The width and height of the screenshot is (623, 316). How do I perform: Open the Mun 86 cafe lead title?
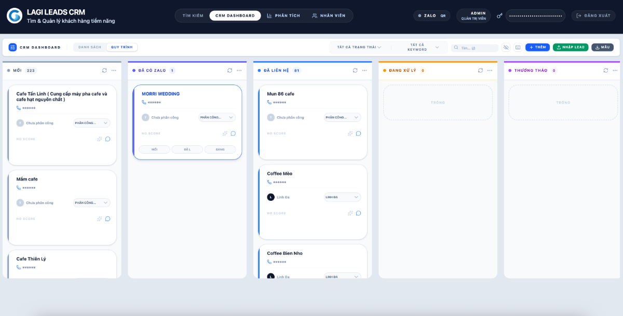(x=281, y=94)
